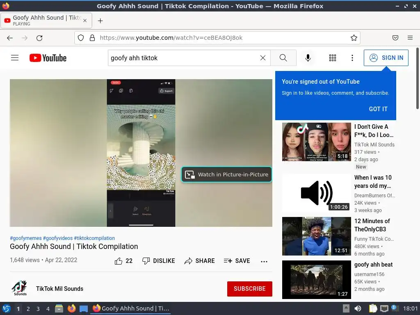
Task: Open more actions ellipsis below video
Action: (x=264, y=261)
